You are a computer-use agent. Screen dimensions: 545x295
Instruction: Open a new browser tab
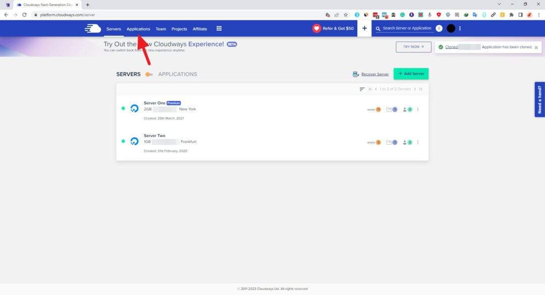[x=88, y=5]
